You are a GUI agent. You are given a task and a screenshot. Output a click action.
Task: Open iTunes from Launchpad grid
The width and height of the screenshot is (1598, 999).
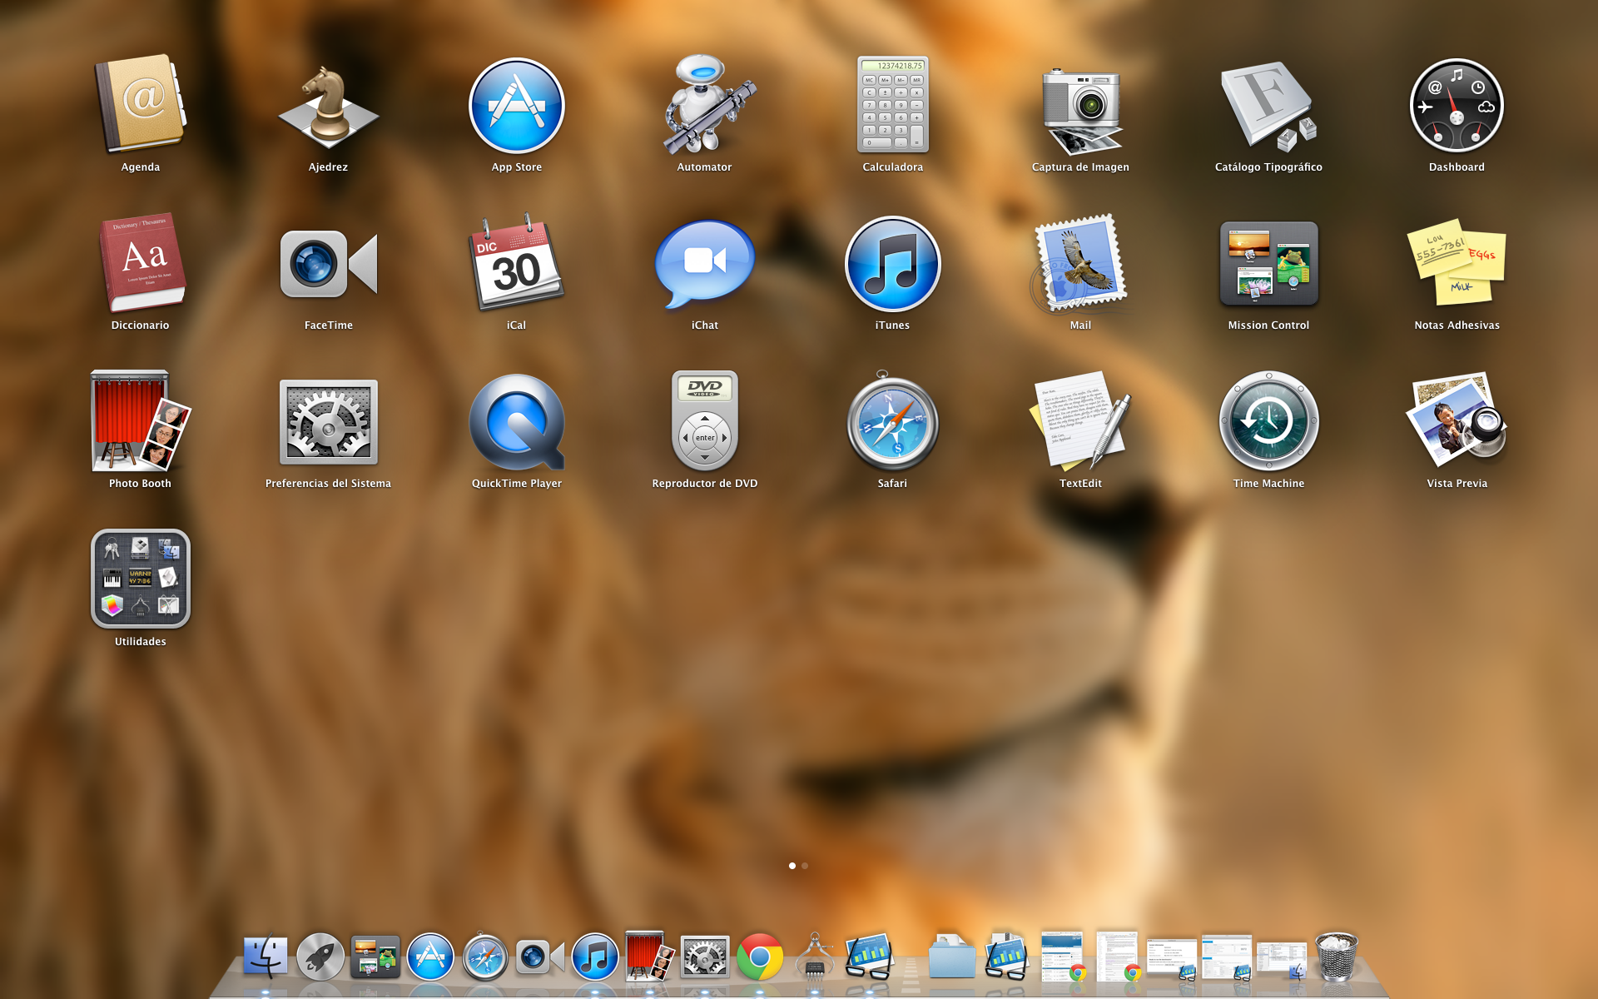point(892,264)
